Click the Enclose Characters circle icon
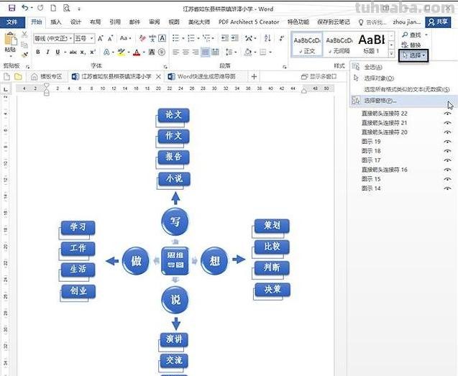 click(162, 52)
